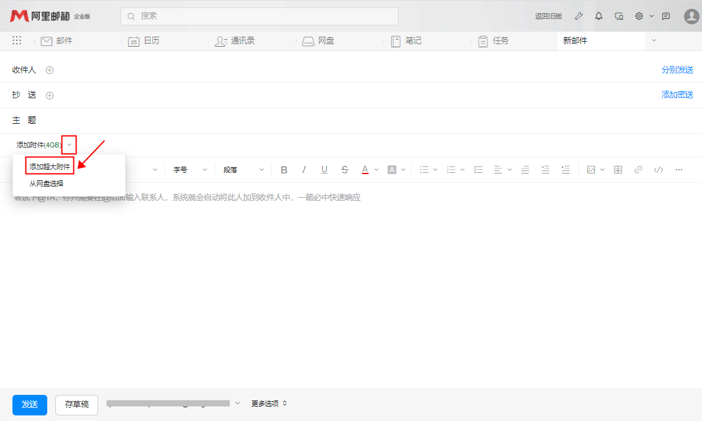Click the 发送 send button
Viewport: 702px width, 421px height.
tap(30, 404)
